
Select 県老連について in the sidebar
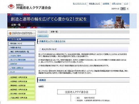[22, 44]
